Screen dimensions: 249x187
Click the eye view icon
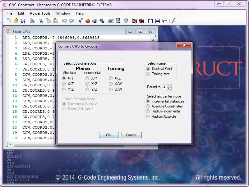(x=95, y=21)
